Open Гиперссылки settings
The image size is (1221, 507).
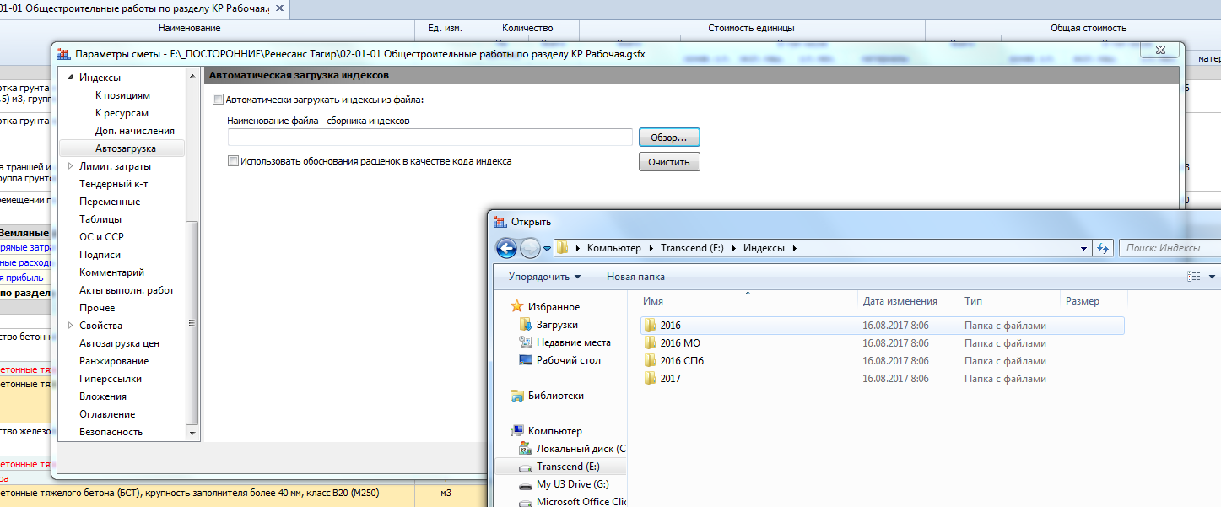click(111, 379)
